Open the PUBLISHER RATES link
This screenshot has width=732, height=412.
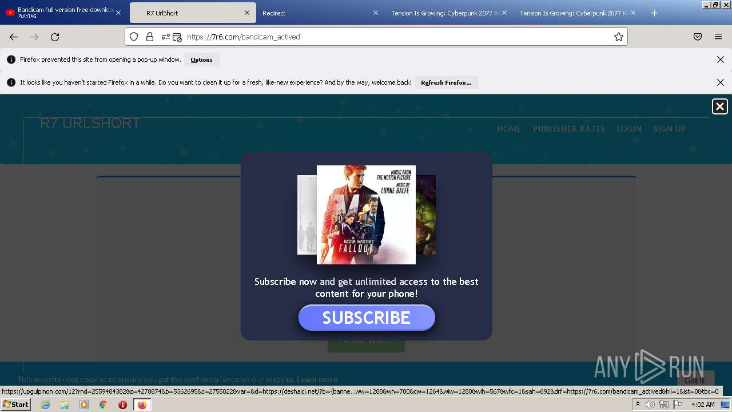pyautogui.click(x=569, y=129)
